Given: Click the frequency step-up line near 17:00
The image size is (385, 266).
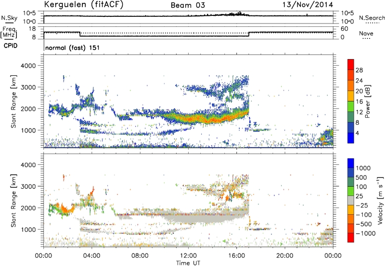Looking at the screenshot, I should click(249, 34).
